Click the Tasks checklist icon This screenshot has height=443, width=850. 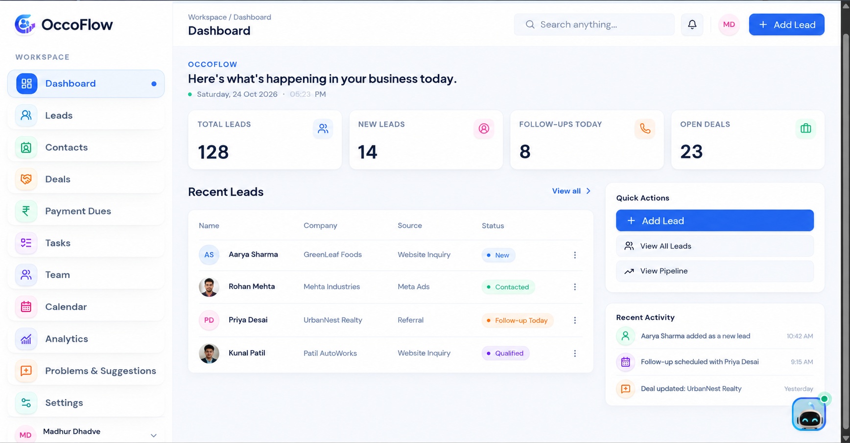point(26,243)
